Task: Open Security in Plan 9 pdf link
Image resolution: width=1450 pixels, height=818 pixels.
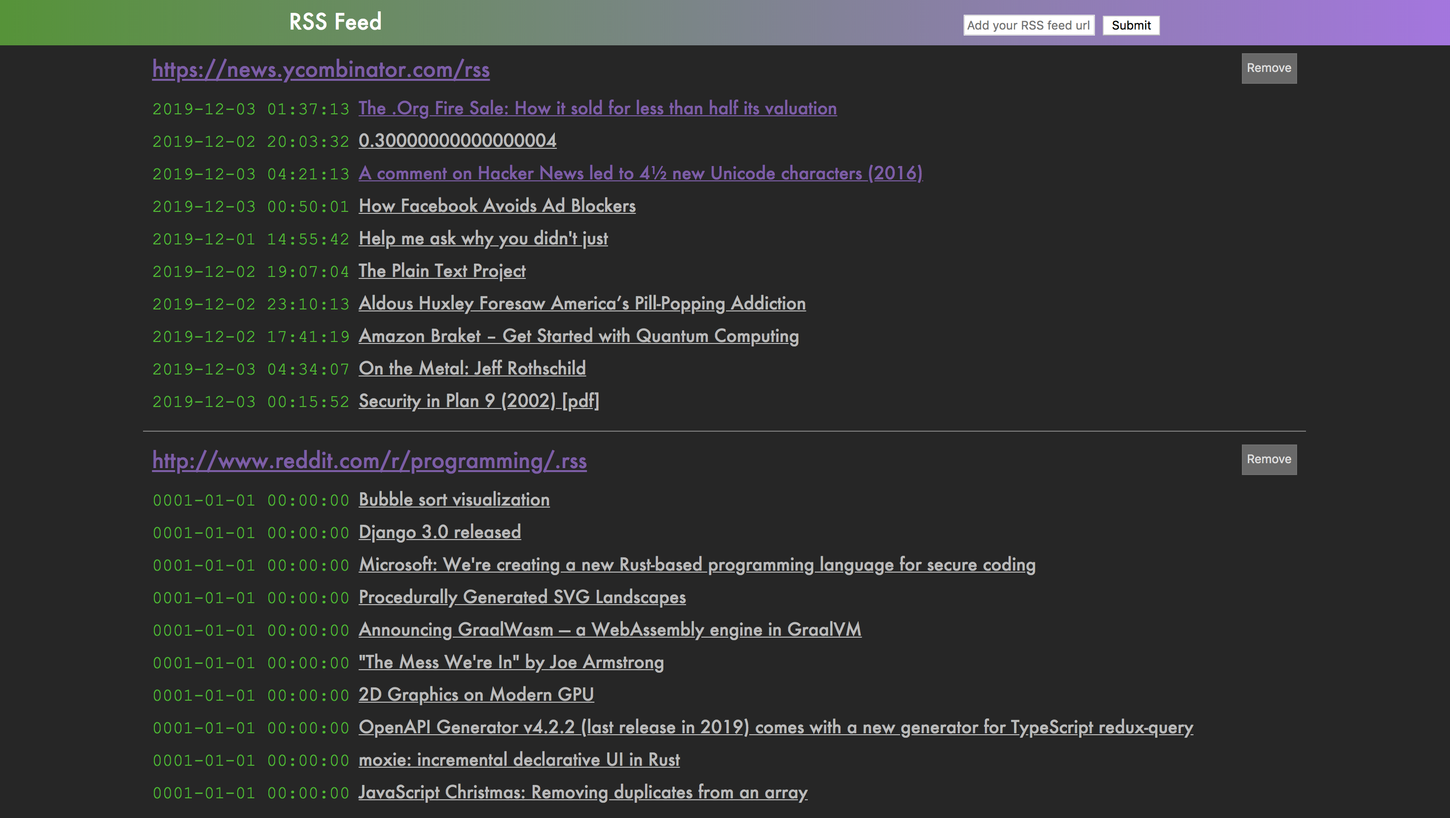Action: pos(478,401)
